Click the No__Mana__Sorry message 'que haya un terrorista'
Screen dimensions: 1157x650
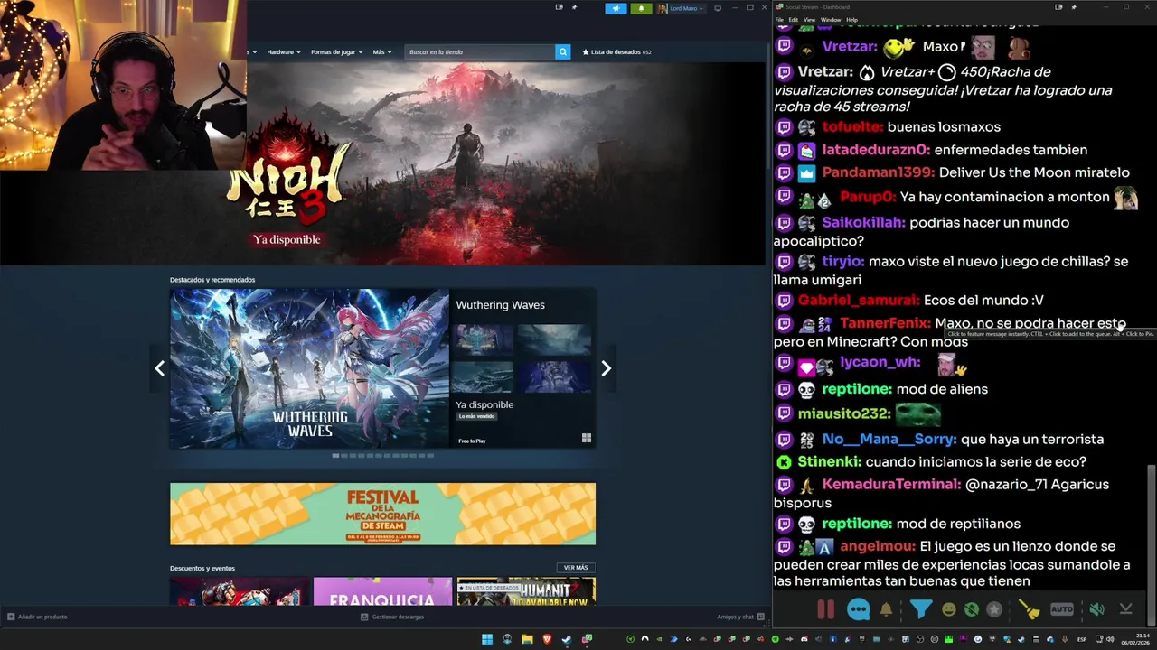point(940,439)
